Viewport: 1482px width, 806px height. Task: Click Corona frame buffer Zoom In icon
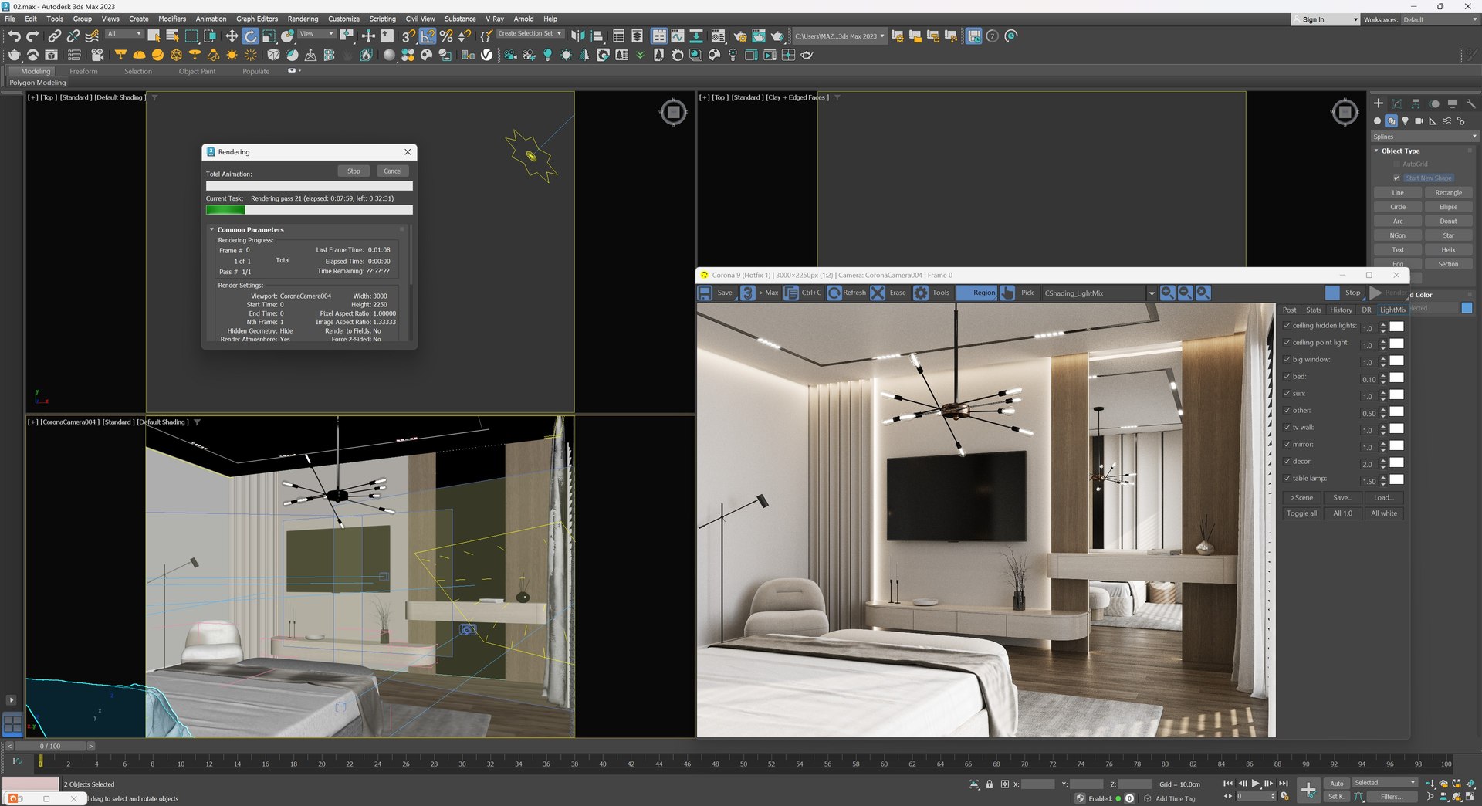click(x=1167, y=293)
